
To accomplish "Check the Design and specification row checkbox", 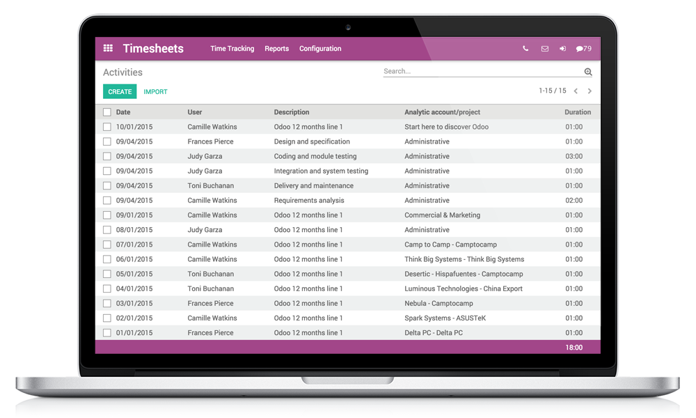I will 107,141.
